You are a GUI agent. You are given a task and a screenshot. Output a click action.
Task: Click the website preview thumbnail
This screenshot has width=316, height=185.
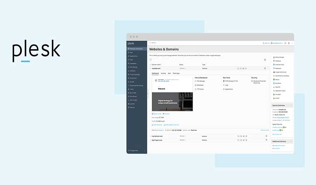172,94
